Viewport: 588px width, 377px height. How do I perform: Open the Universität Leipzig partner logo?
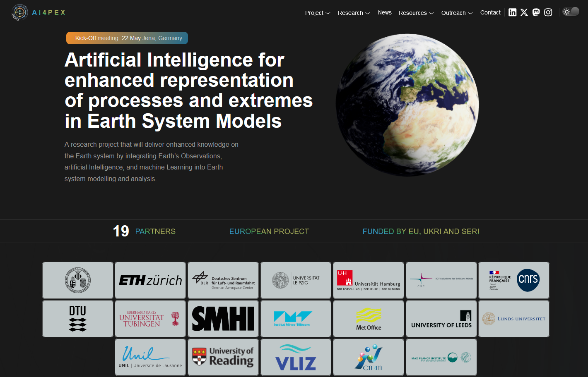tap(296, 280)
